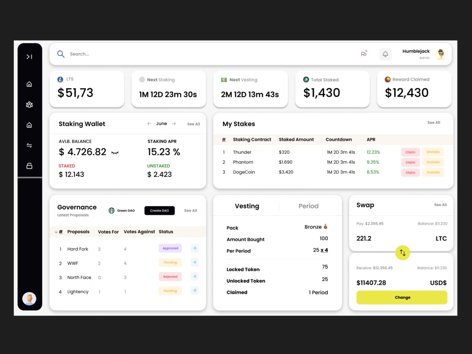The image size is (472, 354).
Task: Open the flag notification icon
Action: 364,54
